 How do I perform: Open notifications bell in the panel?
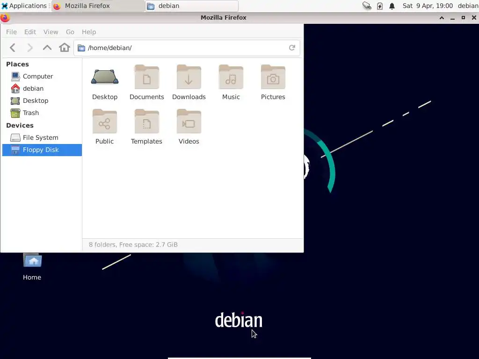click(392, 6)
